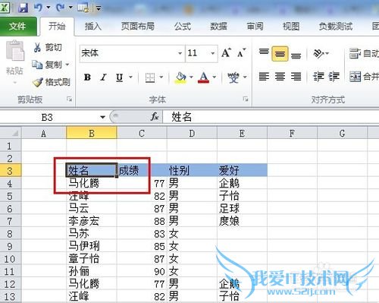Apply red font color A
Screen dimensions: 379x303
[204, 77]
